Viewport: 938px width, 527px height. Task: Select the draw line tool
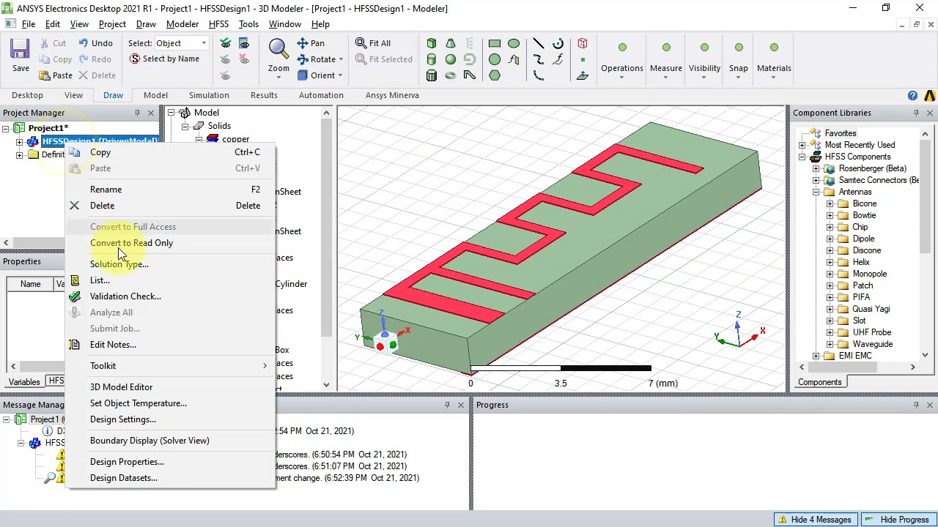point(539,43)
